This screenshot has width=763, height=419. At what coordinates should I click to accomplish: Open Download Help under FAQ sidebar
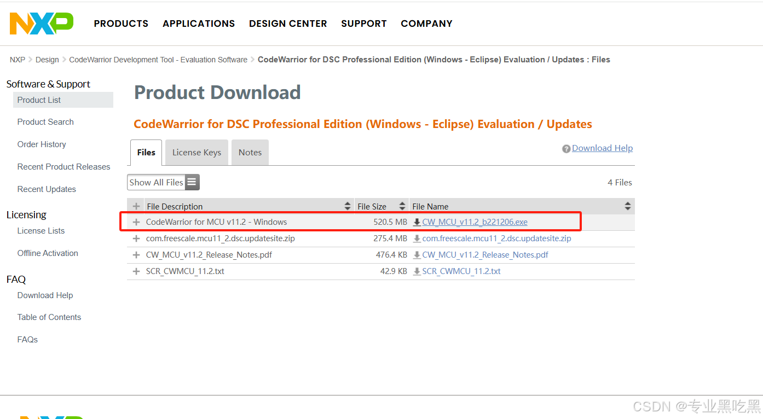point(45,295)
